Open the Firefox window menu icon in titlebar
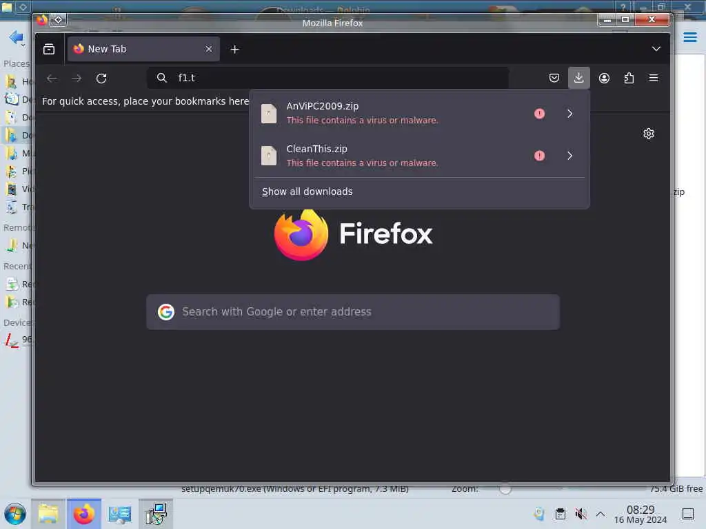This screenshot has height=529, width=706. click(x=42, y=20)
